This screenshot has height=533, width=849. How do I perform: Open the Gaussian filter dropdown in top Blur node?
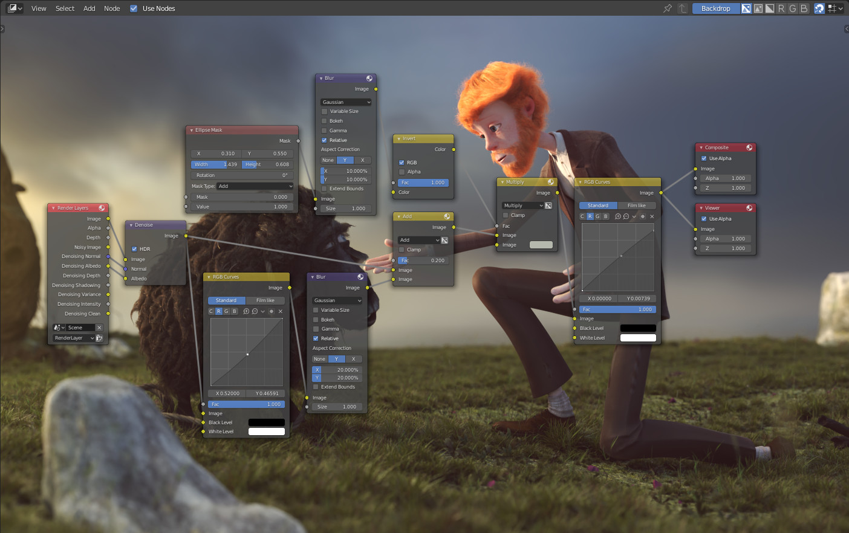click(345, 102)
